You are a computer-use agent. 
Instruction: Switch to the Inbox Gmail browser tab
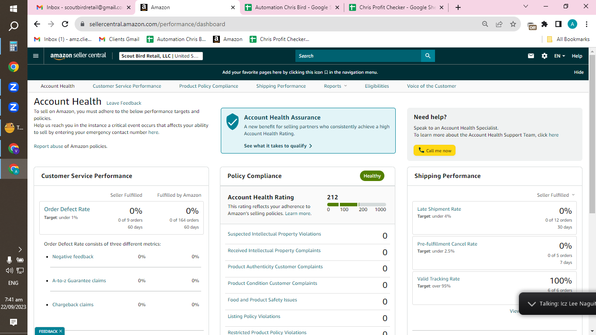coord(84,7)
